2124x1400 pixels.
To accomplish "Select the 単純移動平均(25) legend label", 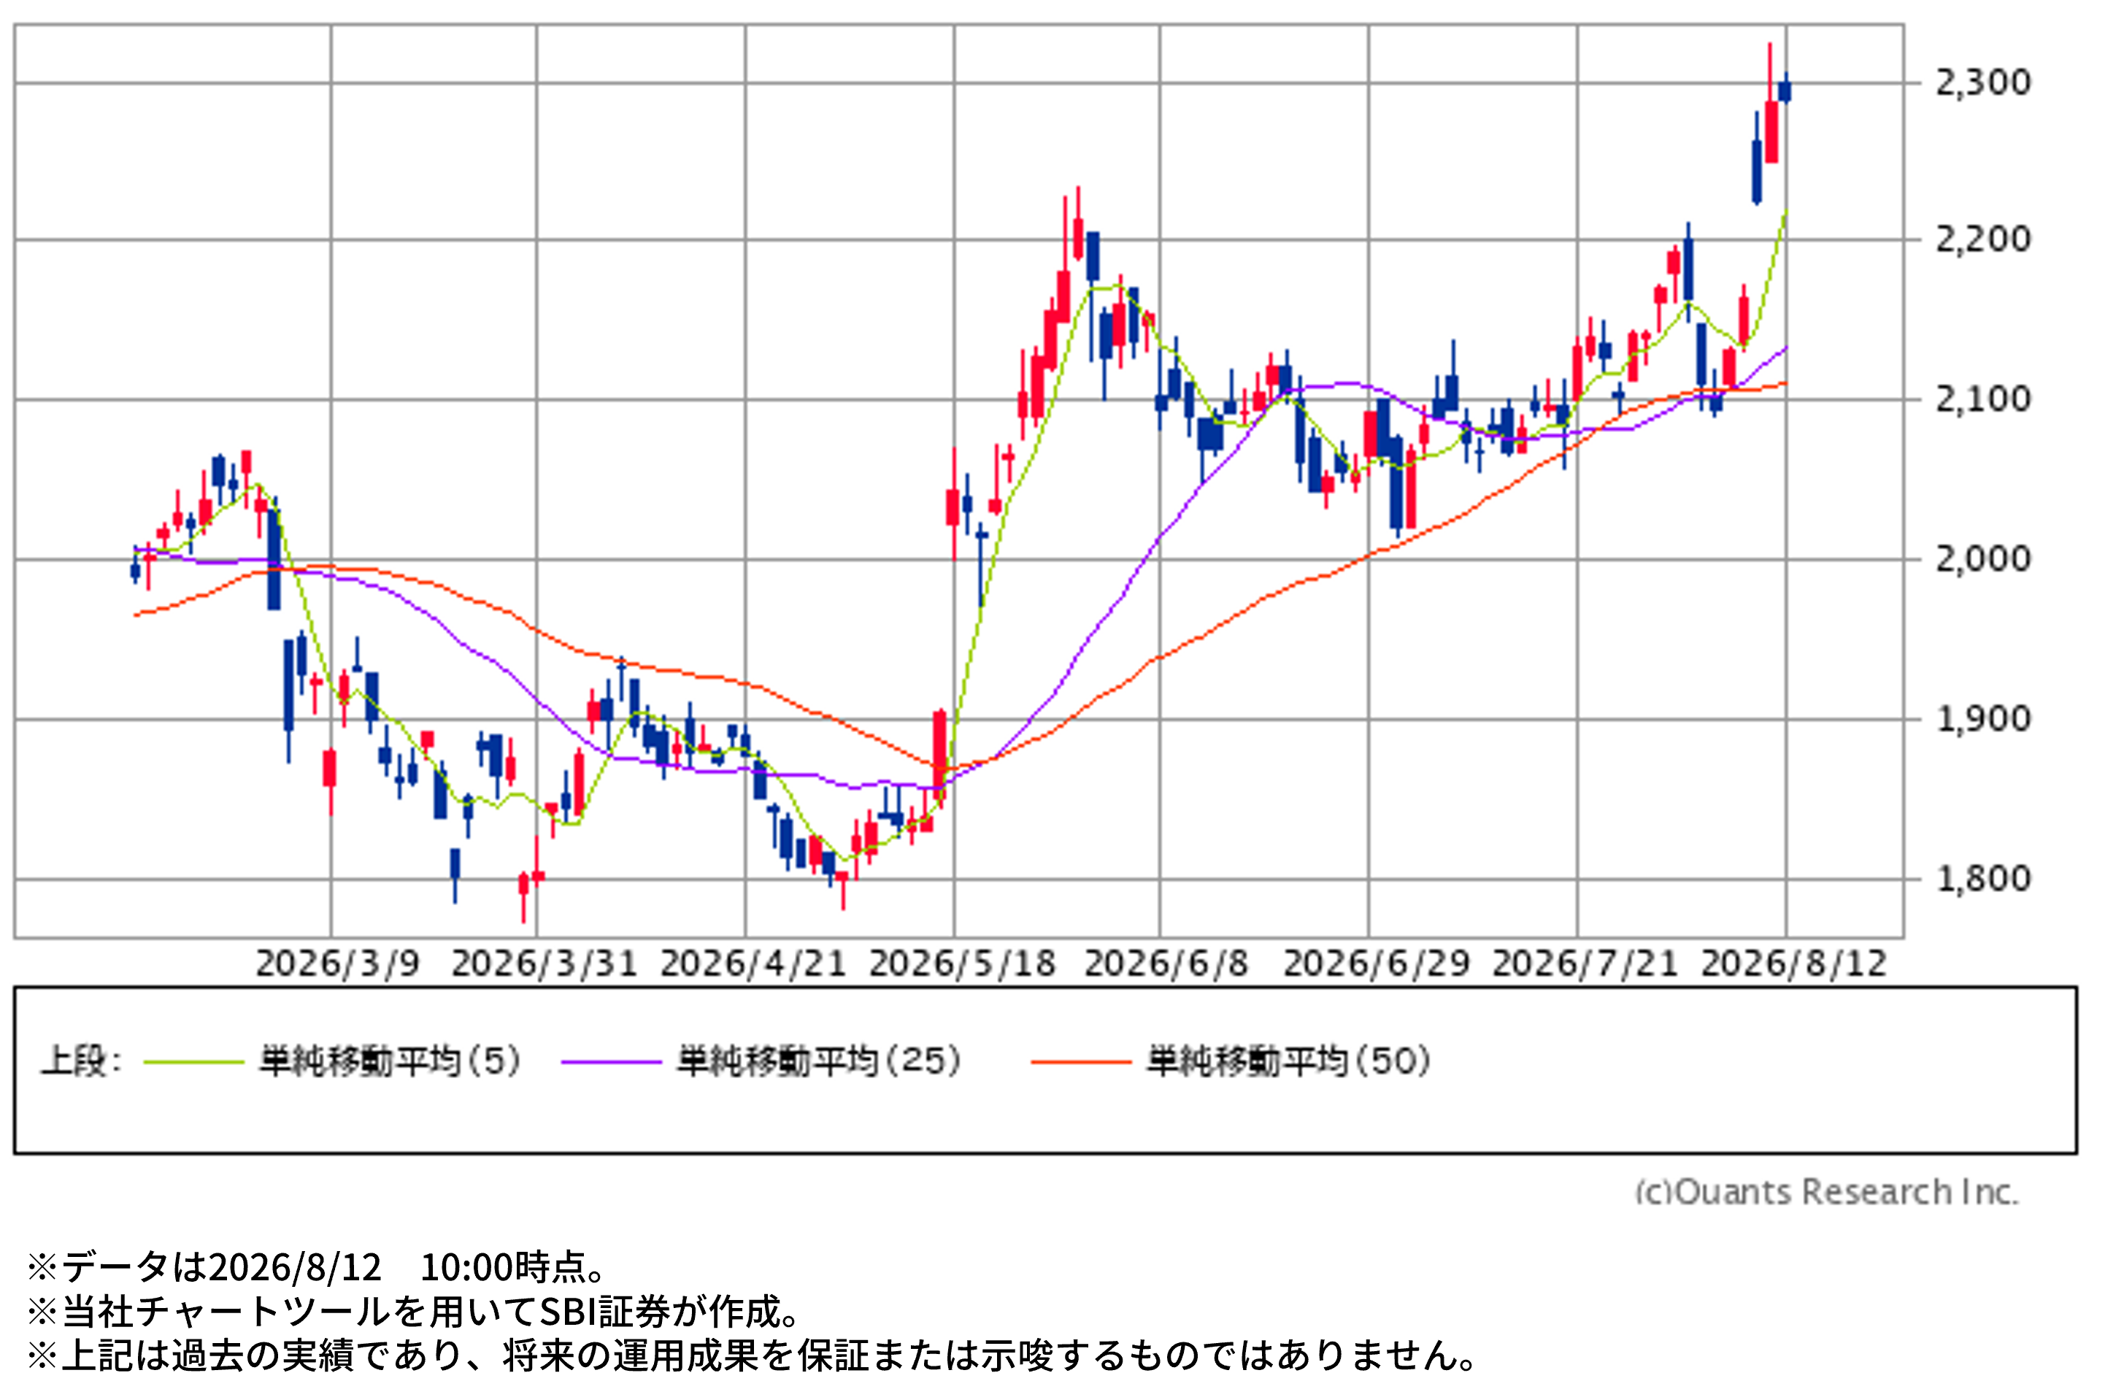I will click(819, 1061).
